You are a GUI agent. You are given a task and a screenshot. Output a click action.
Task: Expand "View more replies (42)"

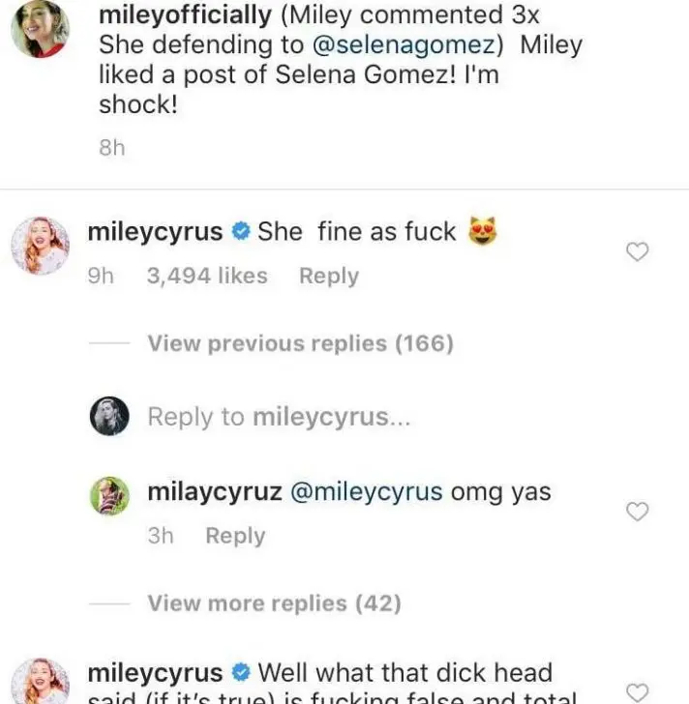pyautogui.click(x=274, y=603)
